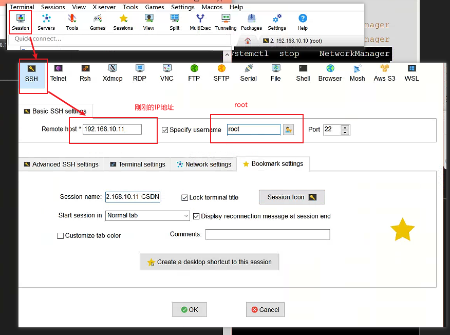450x335 pixels.
Task: Select the VNC session type
Action: click(167, 73)
